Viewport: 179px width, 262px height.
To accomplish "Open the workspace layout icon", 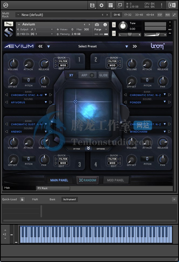I will coord(111,5).
